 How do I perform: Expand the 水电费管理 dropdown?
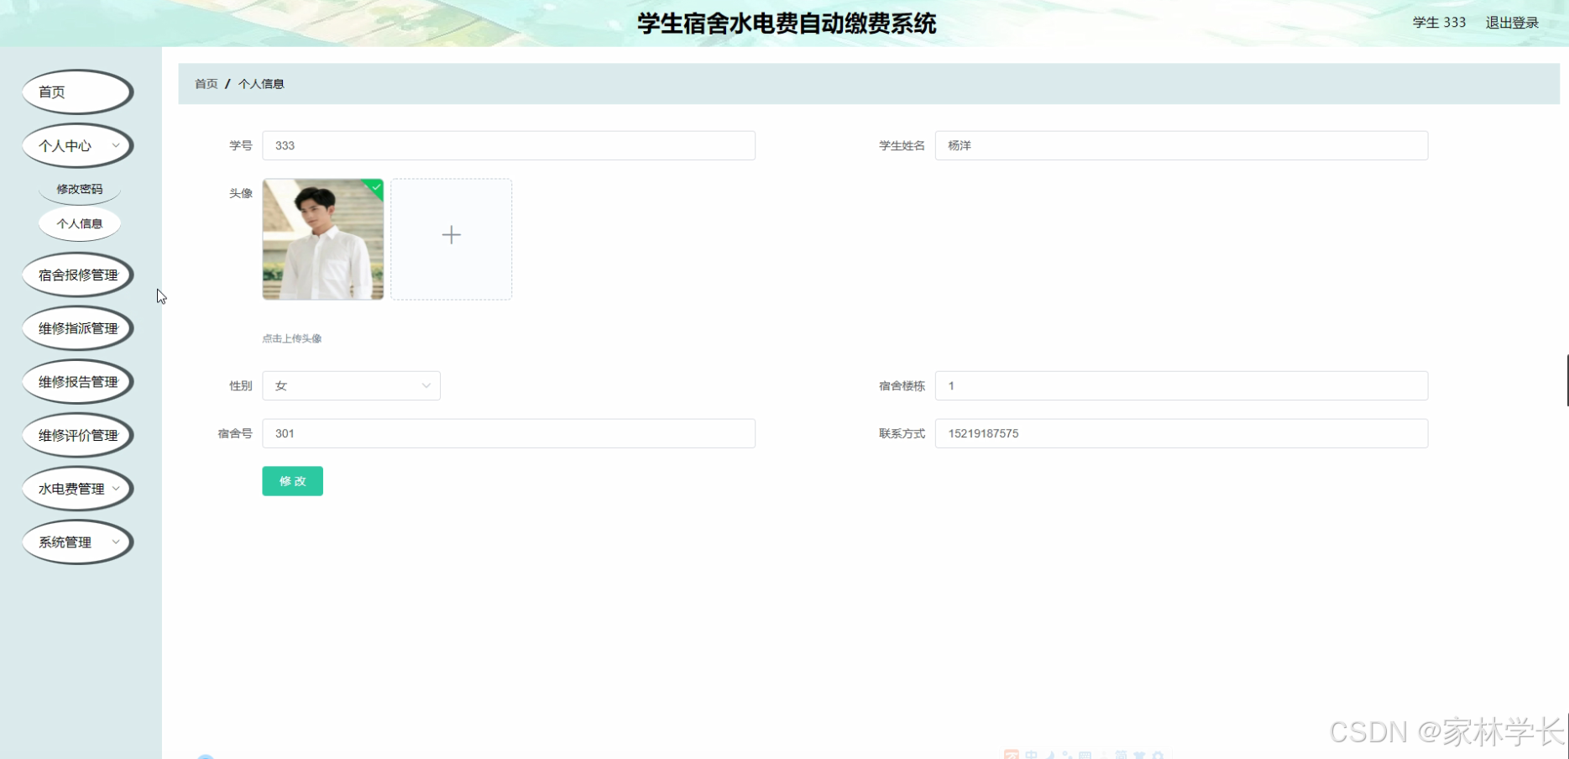(76, 488)
